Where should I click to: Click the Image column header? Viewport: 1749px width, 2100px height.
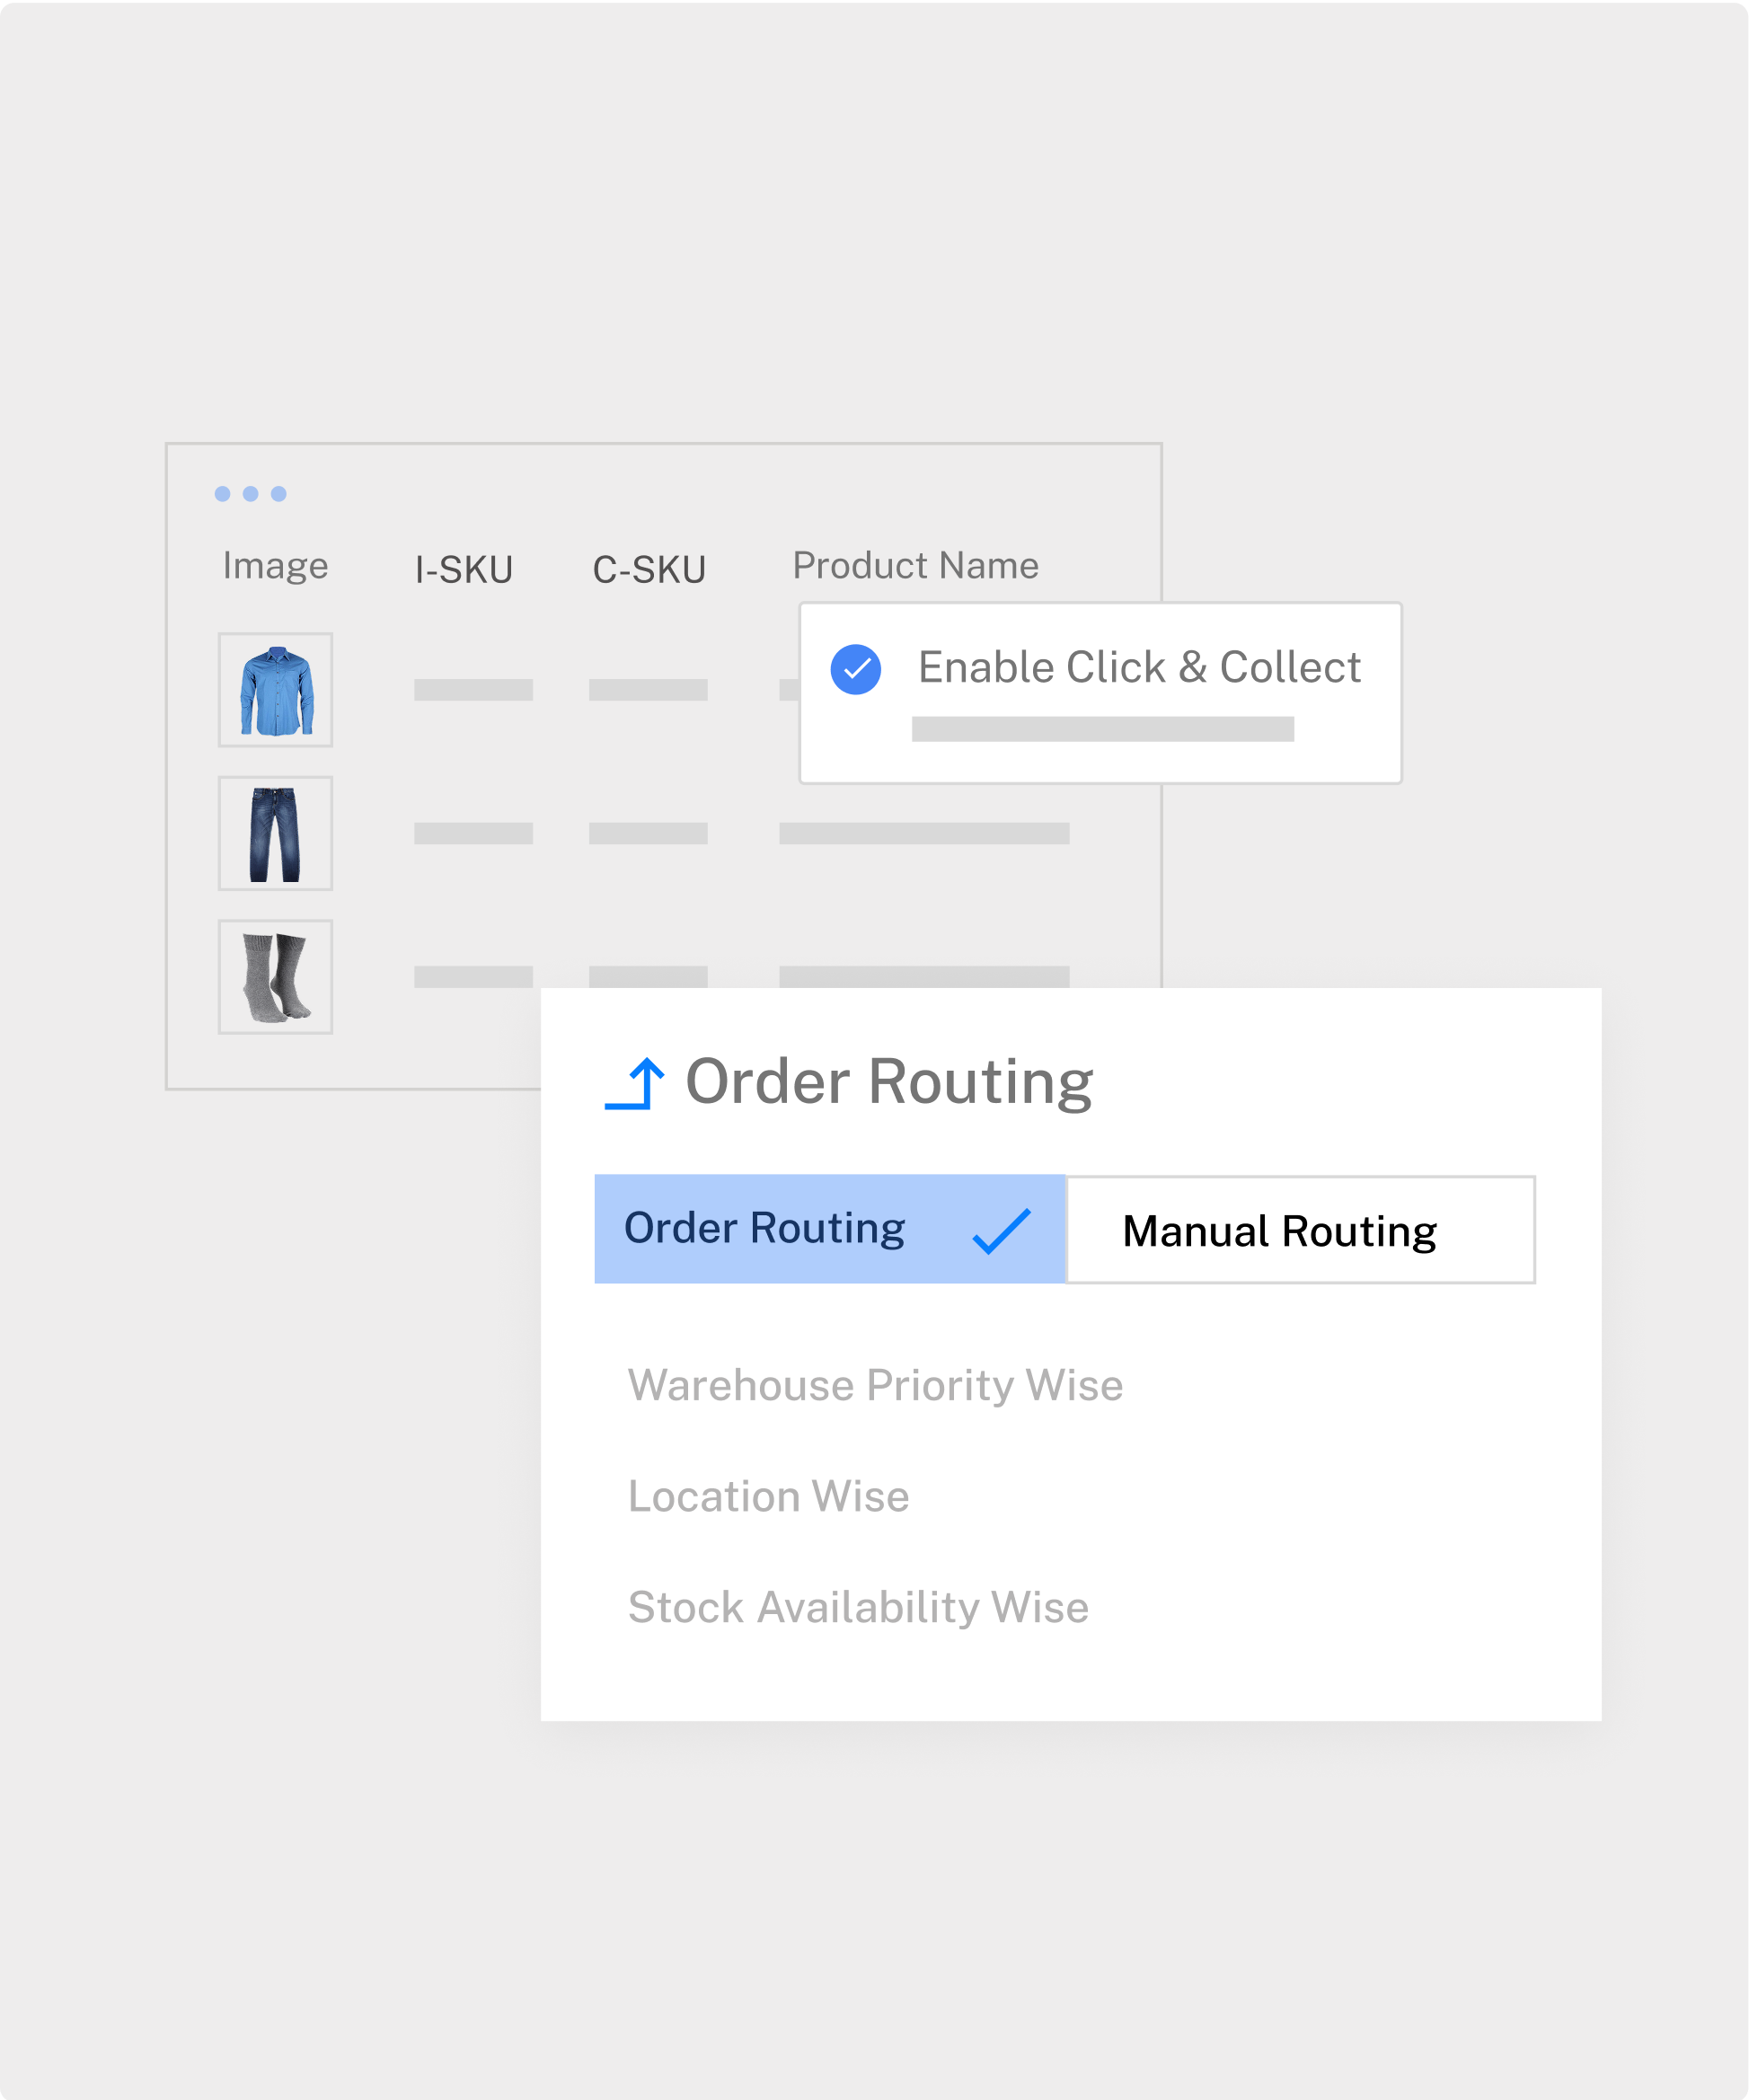pyautogui.click(x=275, y=566)
